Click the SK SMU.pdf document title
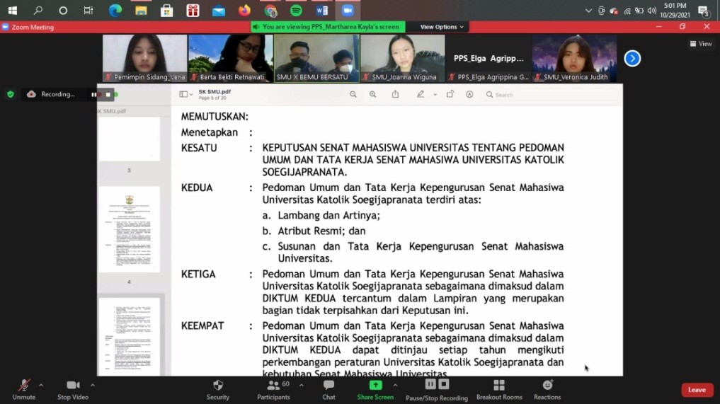This screenshot has height=404, width=720. click(215, 92)
